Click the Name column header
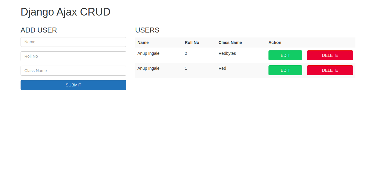The width and height of the screenshot is (376, 184). [x=143, y=42]
